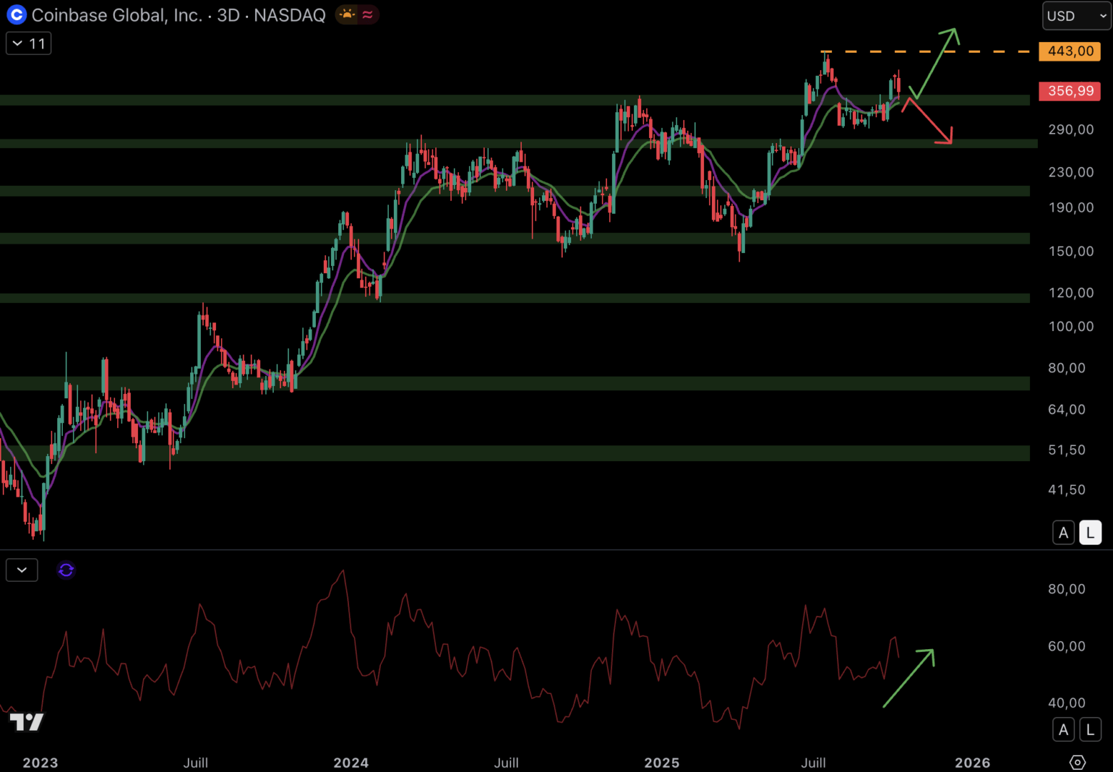Open the USD currency dropdown
The image size is (1113, 772).
pos(1076,16)
